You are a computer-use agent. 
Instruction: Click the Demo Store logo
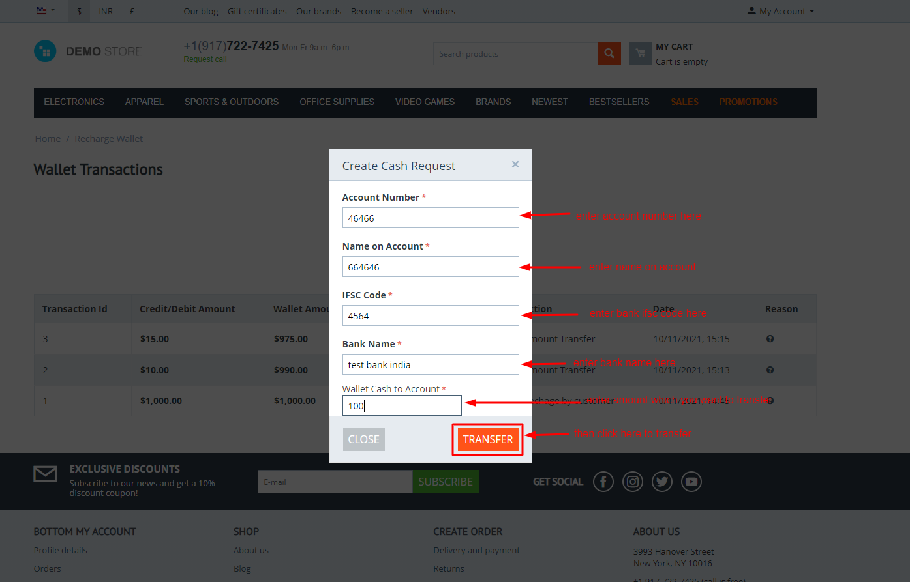coord(88,51)
